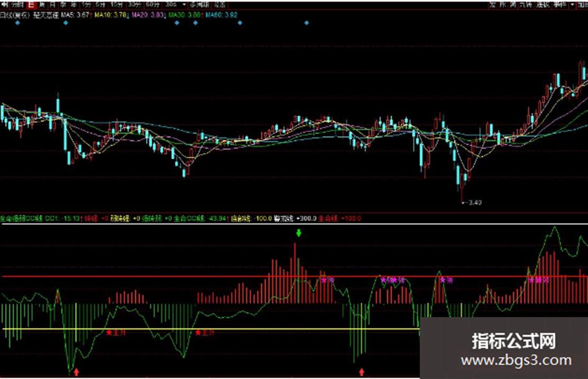The width and height of the screenshot is (588, 379).
Task: Switch chart period to the 周 weekly tab
Action: click(42, 4)
